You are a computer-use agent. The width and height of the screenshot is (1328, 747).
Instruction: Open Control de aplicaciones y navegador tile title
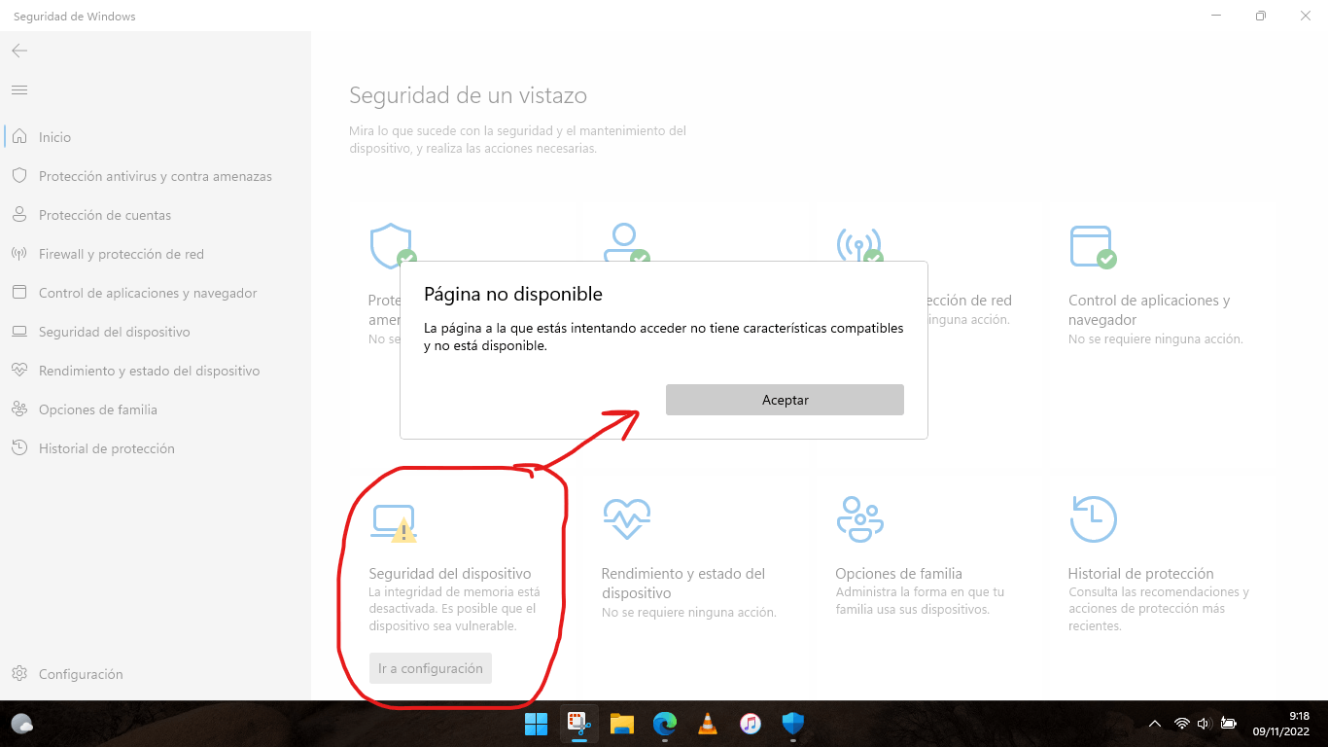tap(1149, 310)
